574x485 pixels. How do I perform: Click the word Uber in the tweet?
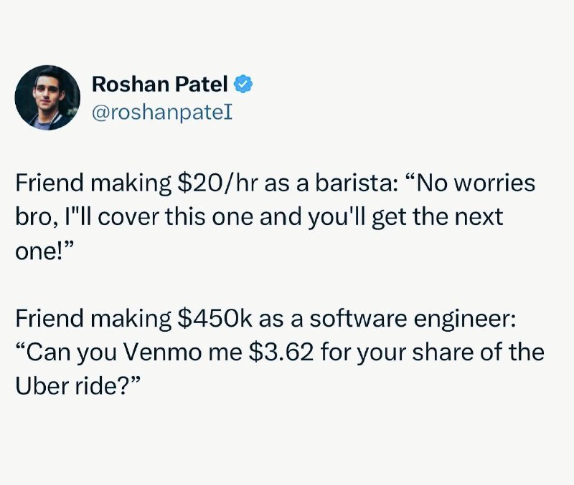point(43,386)
